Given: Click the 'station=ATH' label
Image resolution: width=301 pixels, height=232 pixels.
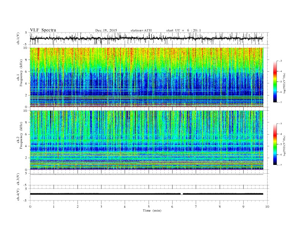Looking at the screenshot, I should 141,30.
